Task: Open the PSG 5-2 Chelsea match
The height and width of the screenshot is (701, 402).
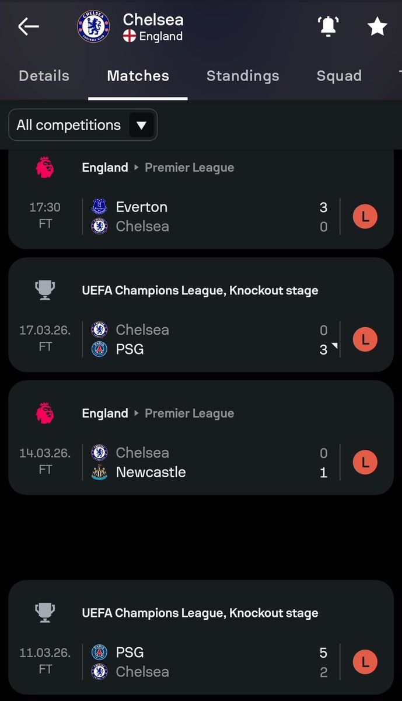Action: [x=201, y=662]
